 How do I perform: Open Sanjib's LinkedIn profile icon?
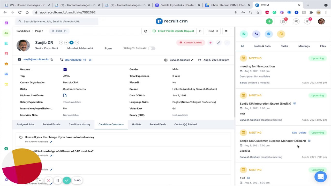coord(71,43)
